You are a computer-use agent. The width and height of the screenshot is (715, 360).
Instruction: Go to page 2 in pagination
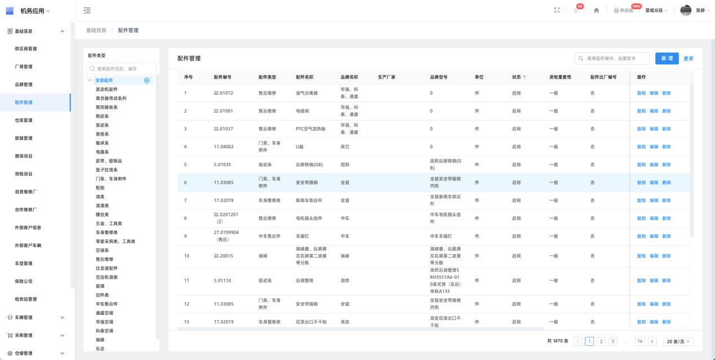601,341
